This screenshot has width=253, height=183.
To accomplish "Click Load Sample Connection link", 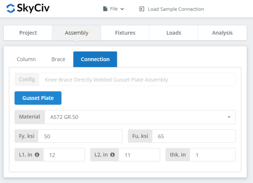I will click(175, 9).
